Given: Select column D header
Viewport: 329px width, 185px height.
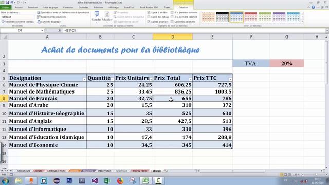Looking at the screenshot, I should pos(173,37).
